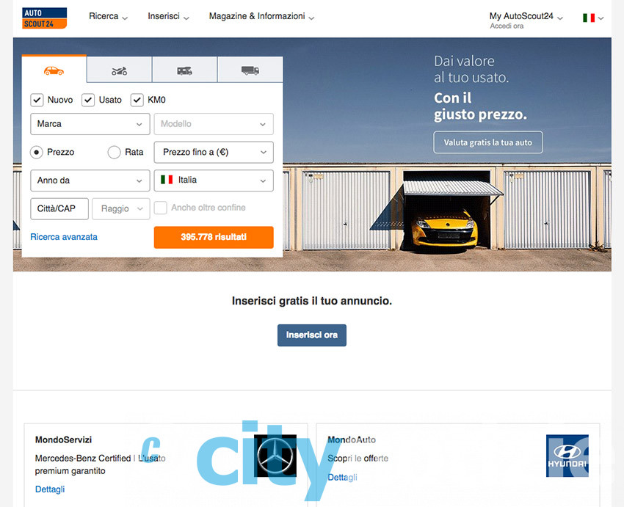624x507 pixels.
Task: Expand the Anno da dropdown
Action: 90,180
